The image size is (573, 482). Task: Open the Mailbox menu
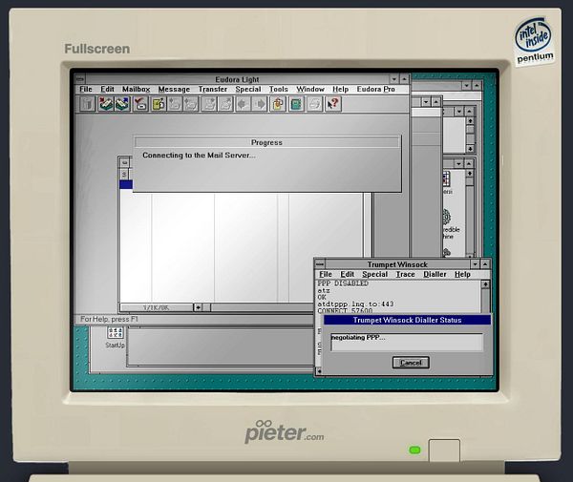(x=136, y=90)
